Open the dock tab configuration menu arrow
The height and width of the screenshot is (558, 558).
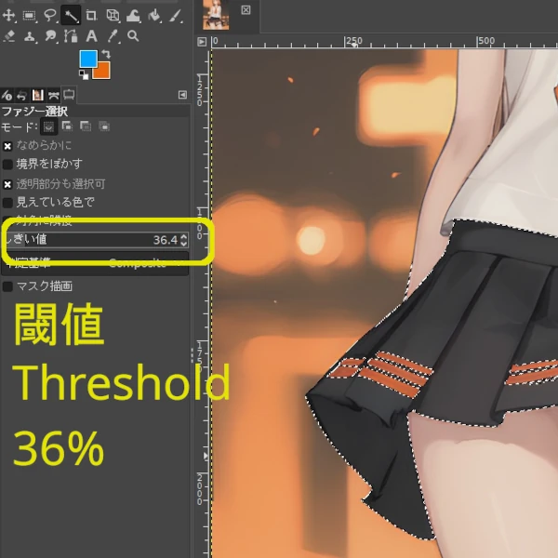point(182,95)
